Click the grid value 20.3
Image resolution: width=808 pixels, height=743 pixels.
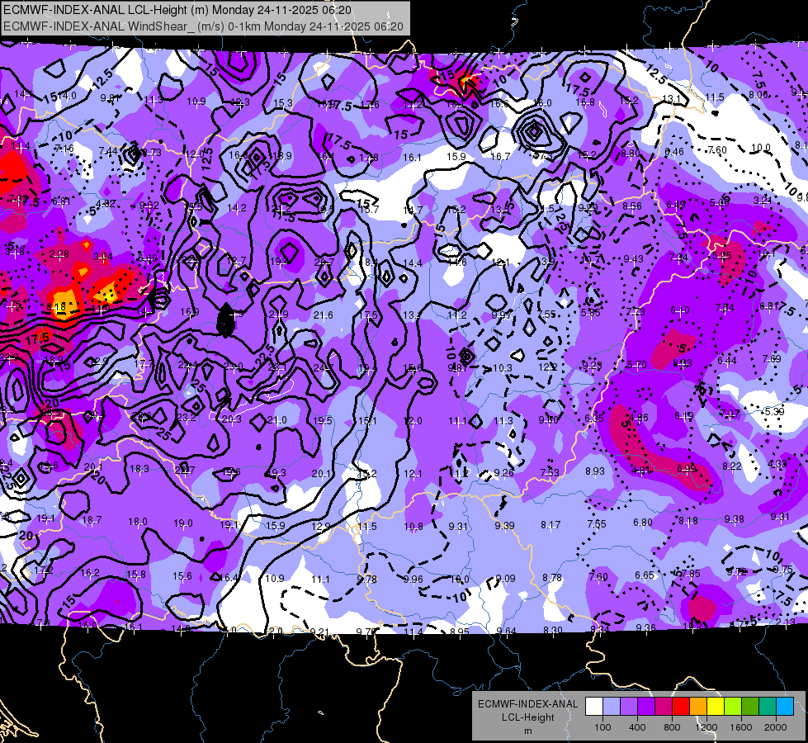pyautogui.click(x=232, y=419)
